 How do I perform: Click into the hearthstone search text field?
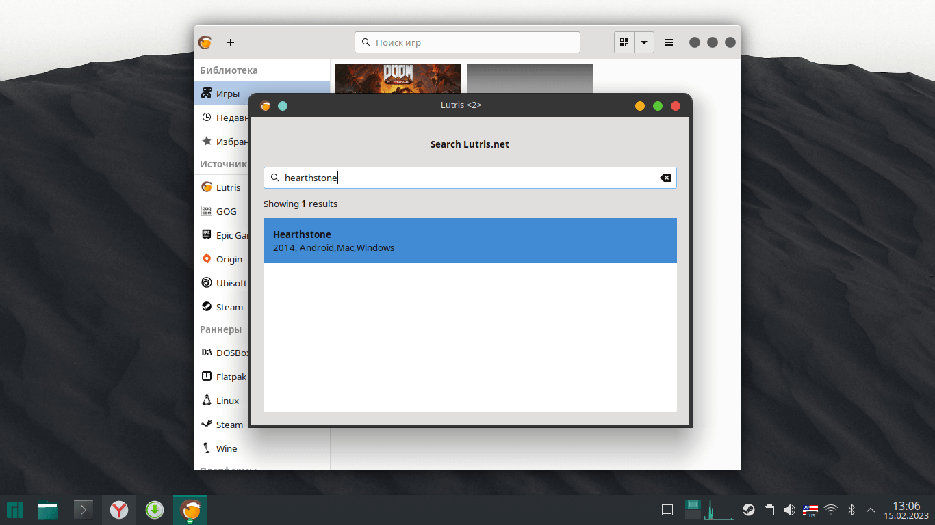(470, 178)
